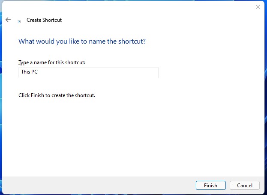The image size is (267, 195).
Task: Cancel the shortcut creation
Action: [245, 185]
